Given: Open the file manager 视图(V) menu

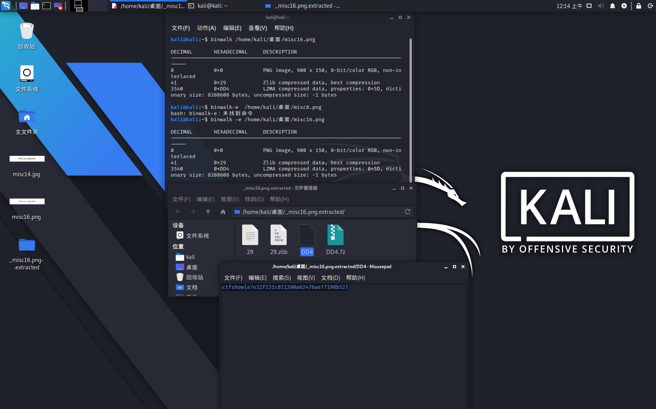Looking at the screenshot, I should (x=230, y=199).
